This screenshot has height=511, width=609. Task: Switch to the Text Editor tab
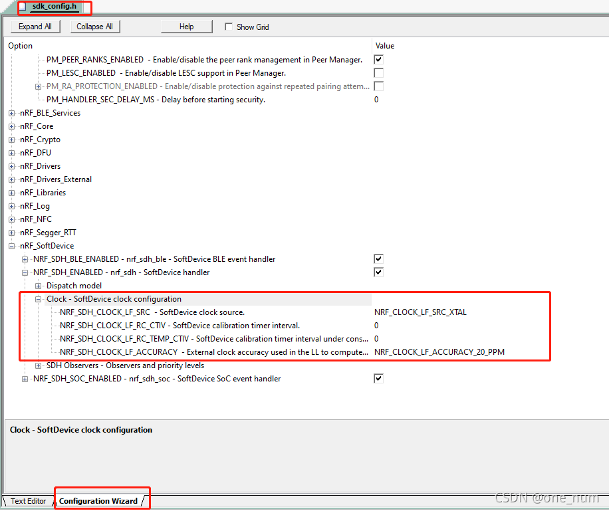click(x=28, y=501)
